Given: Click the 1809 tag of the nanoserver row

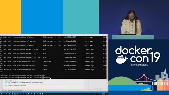Looking at the screenshot, I should pyautogui.click(x=45, y=65).
